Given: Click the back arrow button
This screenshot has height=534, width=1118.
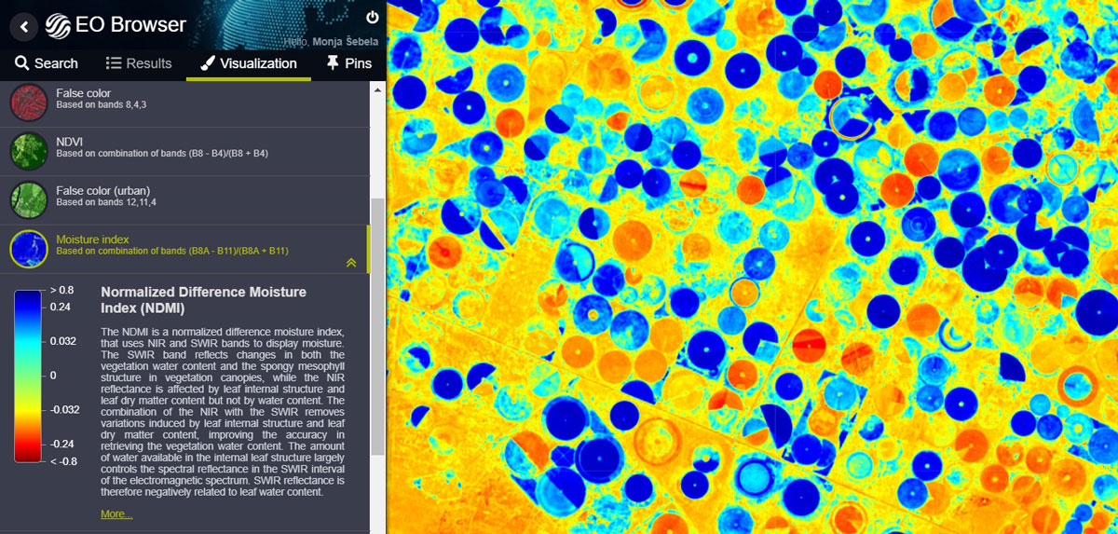Looking at the screenshot, I should pos(23,25).
